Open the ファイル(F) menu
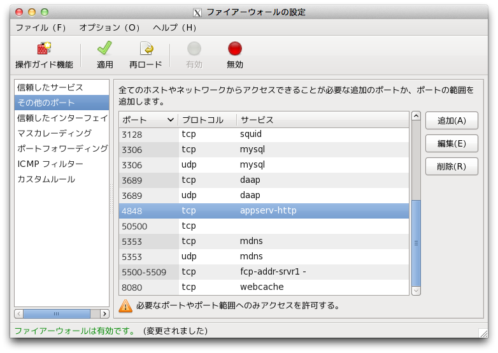 pos(41,28)
